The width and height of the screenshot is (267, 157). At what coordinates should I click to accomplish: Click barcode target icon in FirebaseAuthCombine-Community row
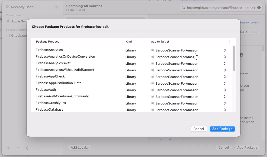152,97
